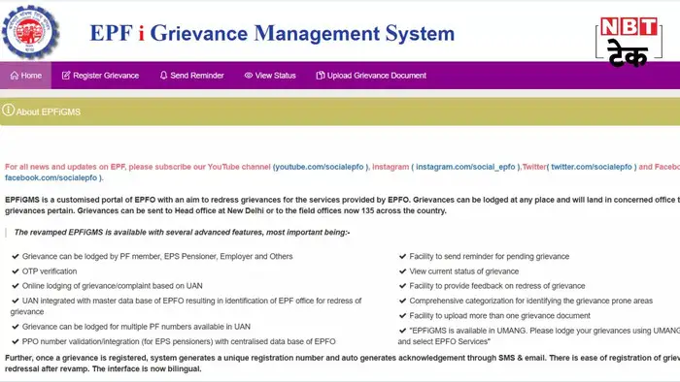Click the info icon beside About EPFiGMS
The image size is (680, 382).
(x=8, y=110)
